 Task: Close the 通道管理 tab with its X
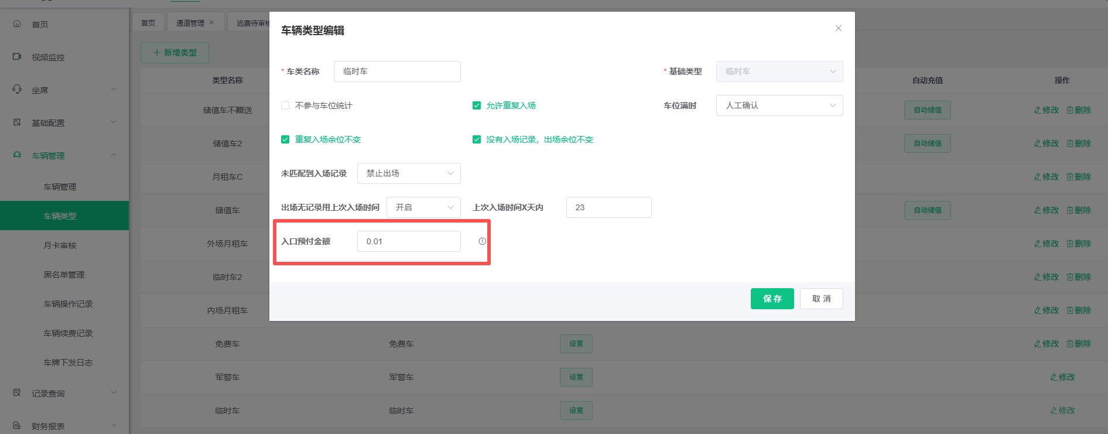click(x=211, y=22)
